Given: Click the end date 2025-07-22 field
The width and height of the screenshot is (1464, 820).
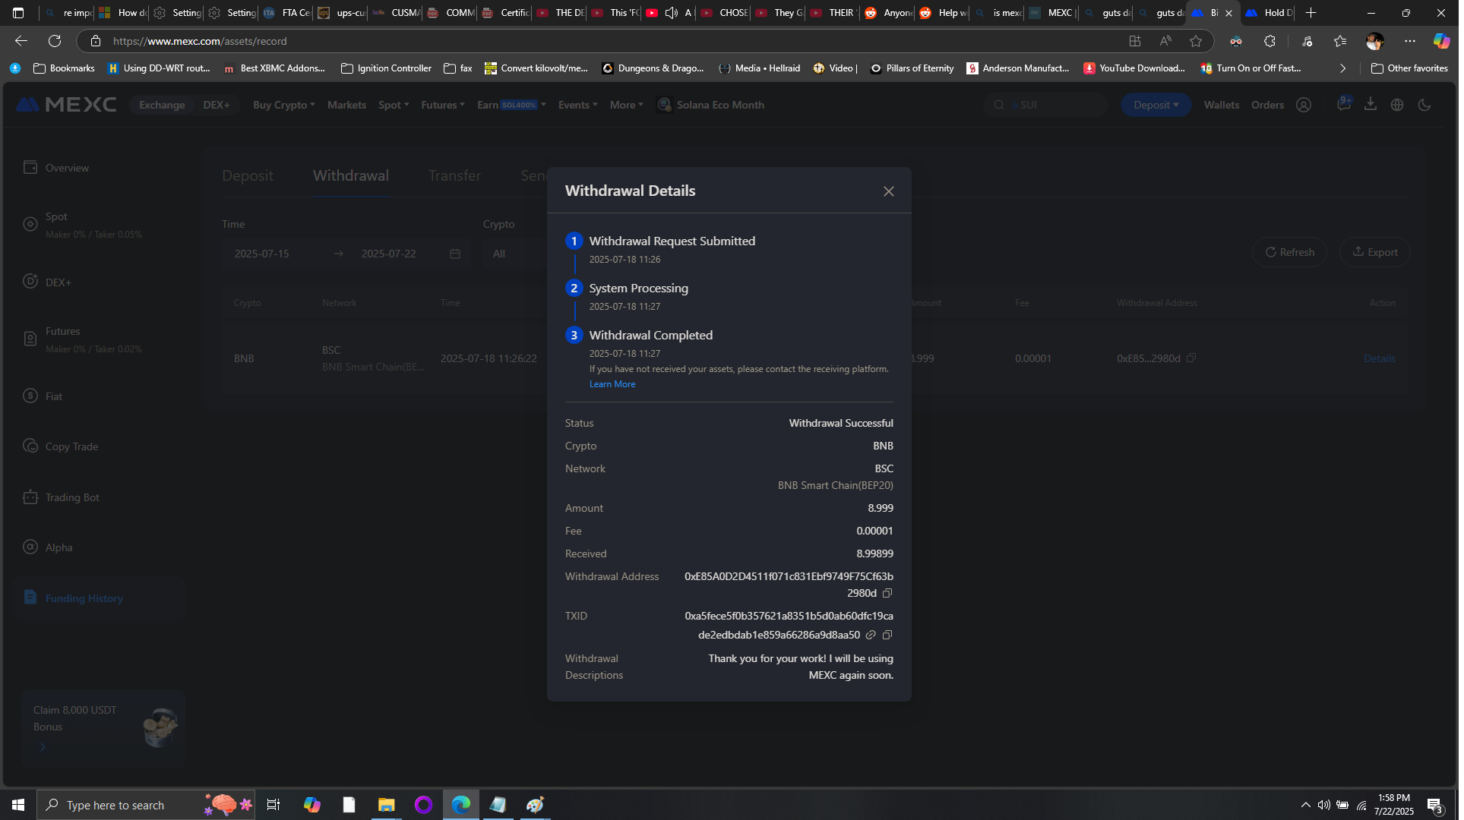Looking at the screenshot, I should tap(389, 254).
